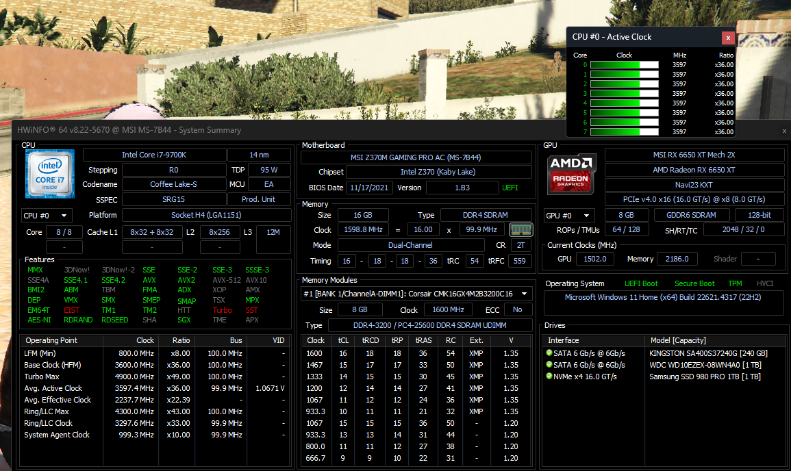Select the MSI RX 6650 XT Mech 2X field
The image size is (791, 471).
click(x=694, y=155)
